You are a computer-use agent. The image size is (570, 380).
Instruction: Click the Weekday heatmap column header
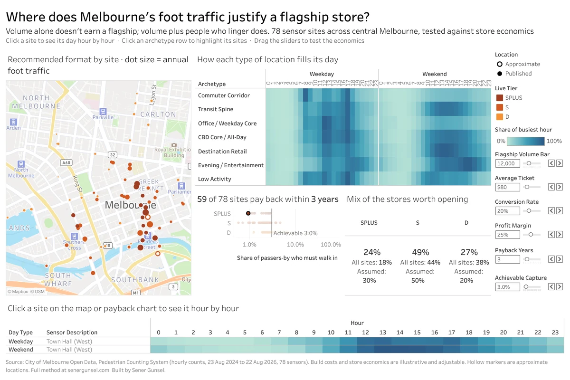pyautogui.click(x=322, y=74)
